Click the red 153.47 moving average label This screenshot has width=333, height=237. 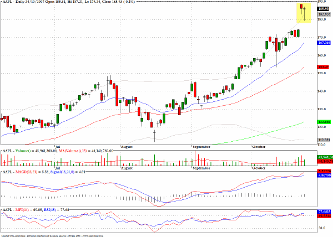323,67
